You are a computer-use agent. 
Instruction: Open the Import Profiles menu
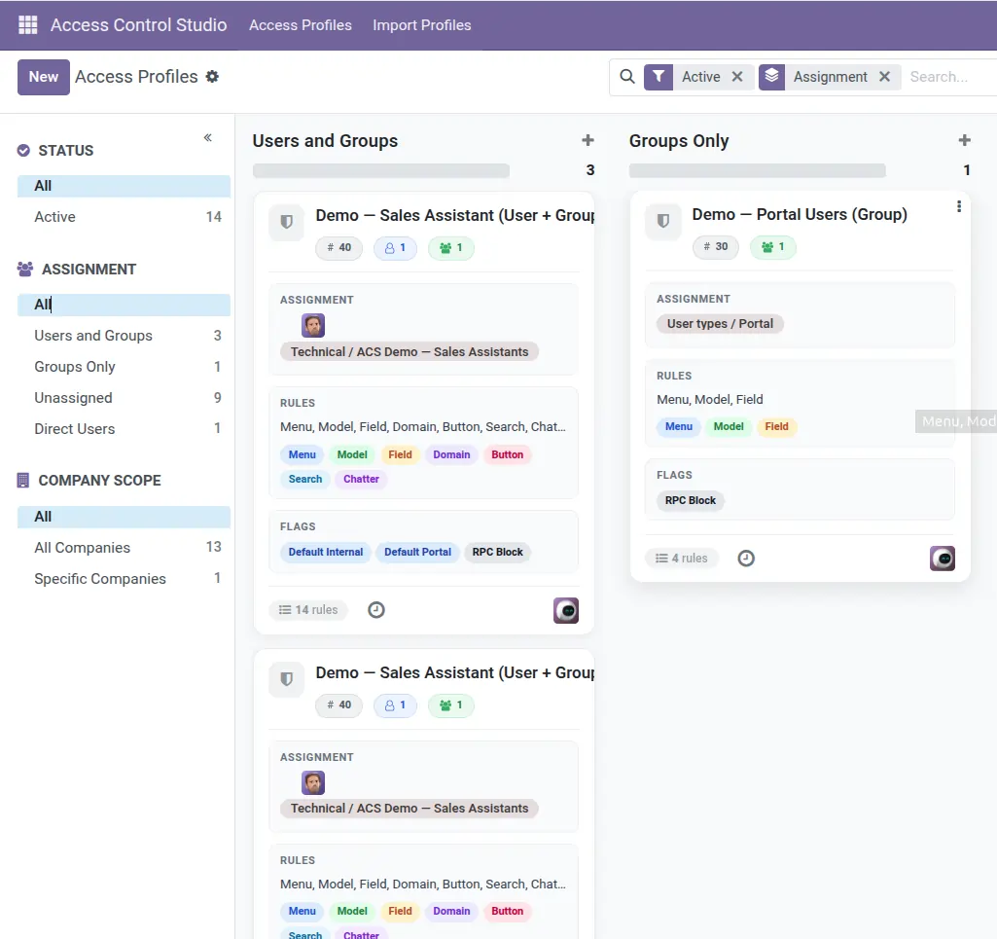pyautogui.click(x=421, y=24)
